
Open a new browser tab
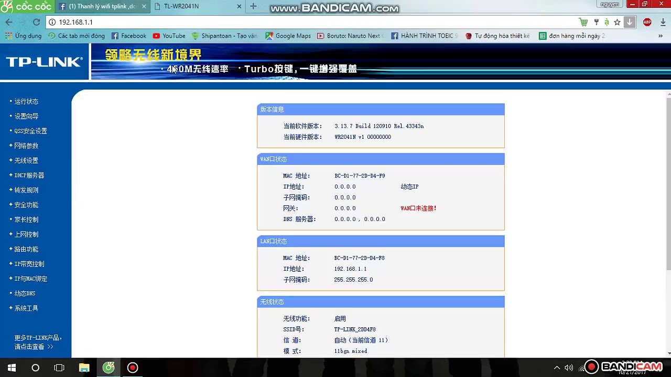point(253,6)
